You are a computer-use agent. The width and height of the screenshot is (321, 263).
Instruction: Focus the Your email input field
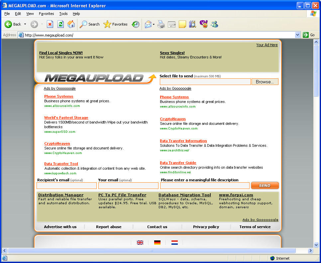(128, 186)
